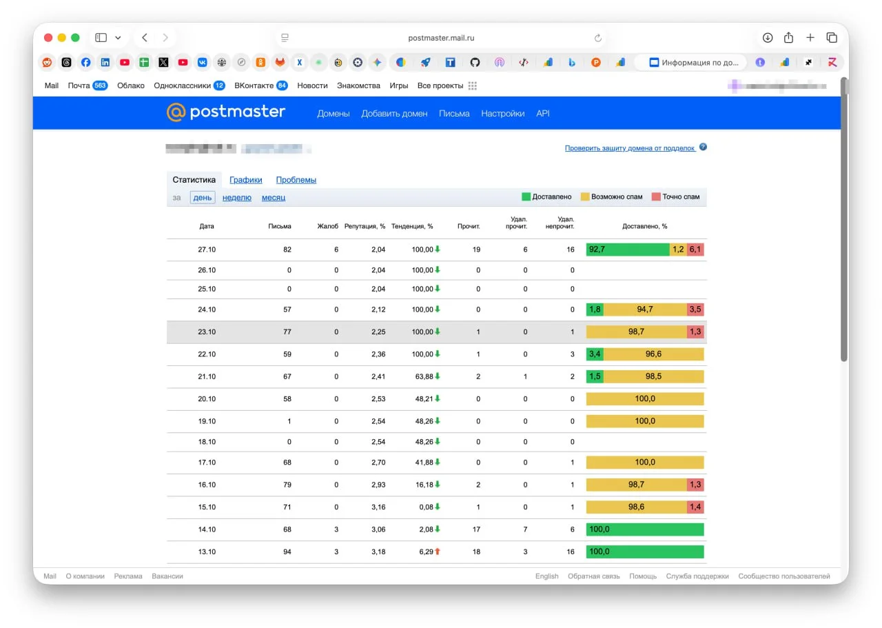
Task: Select the месяц period filter
Action: click(x=273, y=198)
